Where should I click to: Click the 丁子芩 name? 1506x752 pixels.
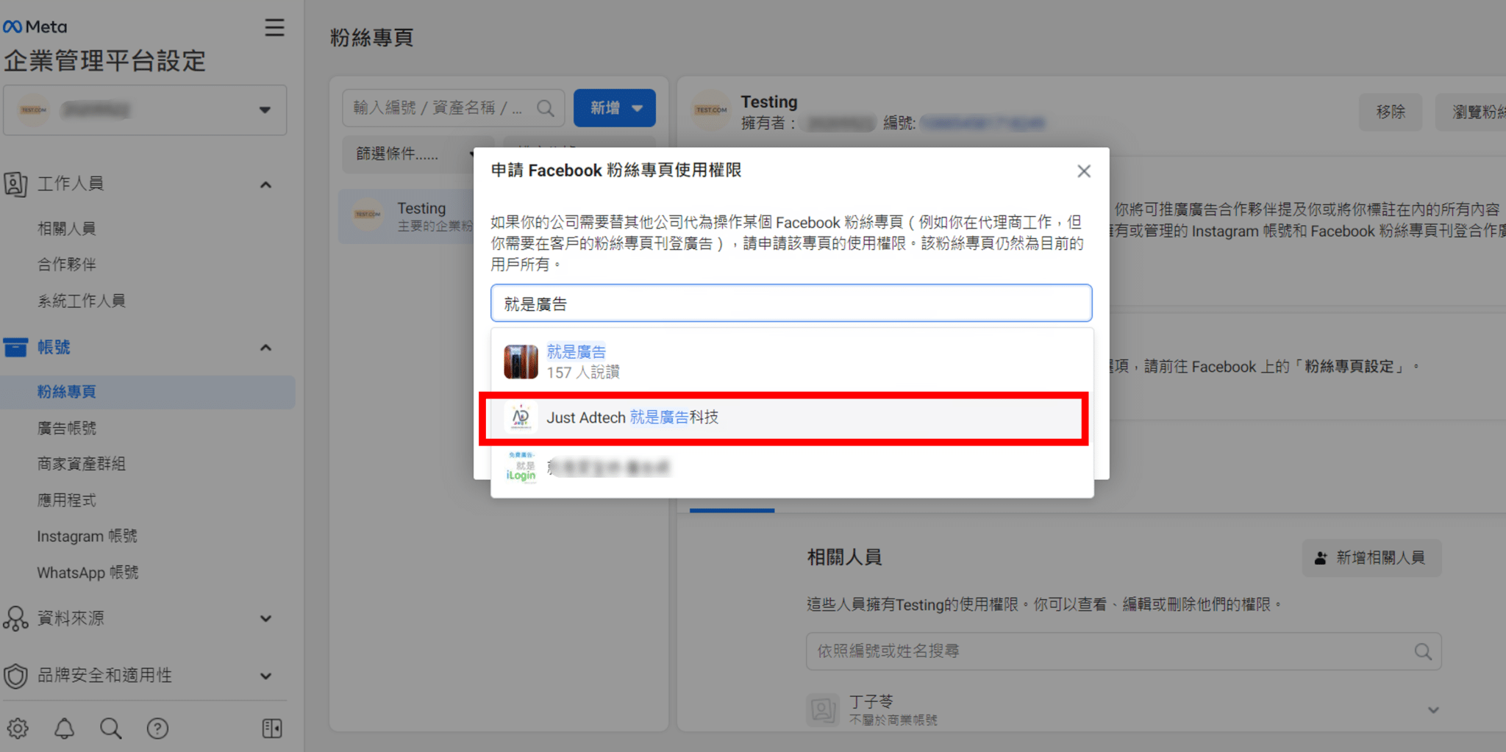(x=871, y=702)
